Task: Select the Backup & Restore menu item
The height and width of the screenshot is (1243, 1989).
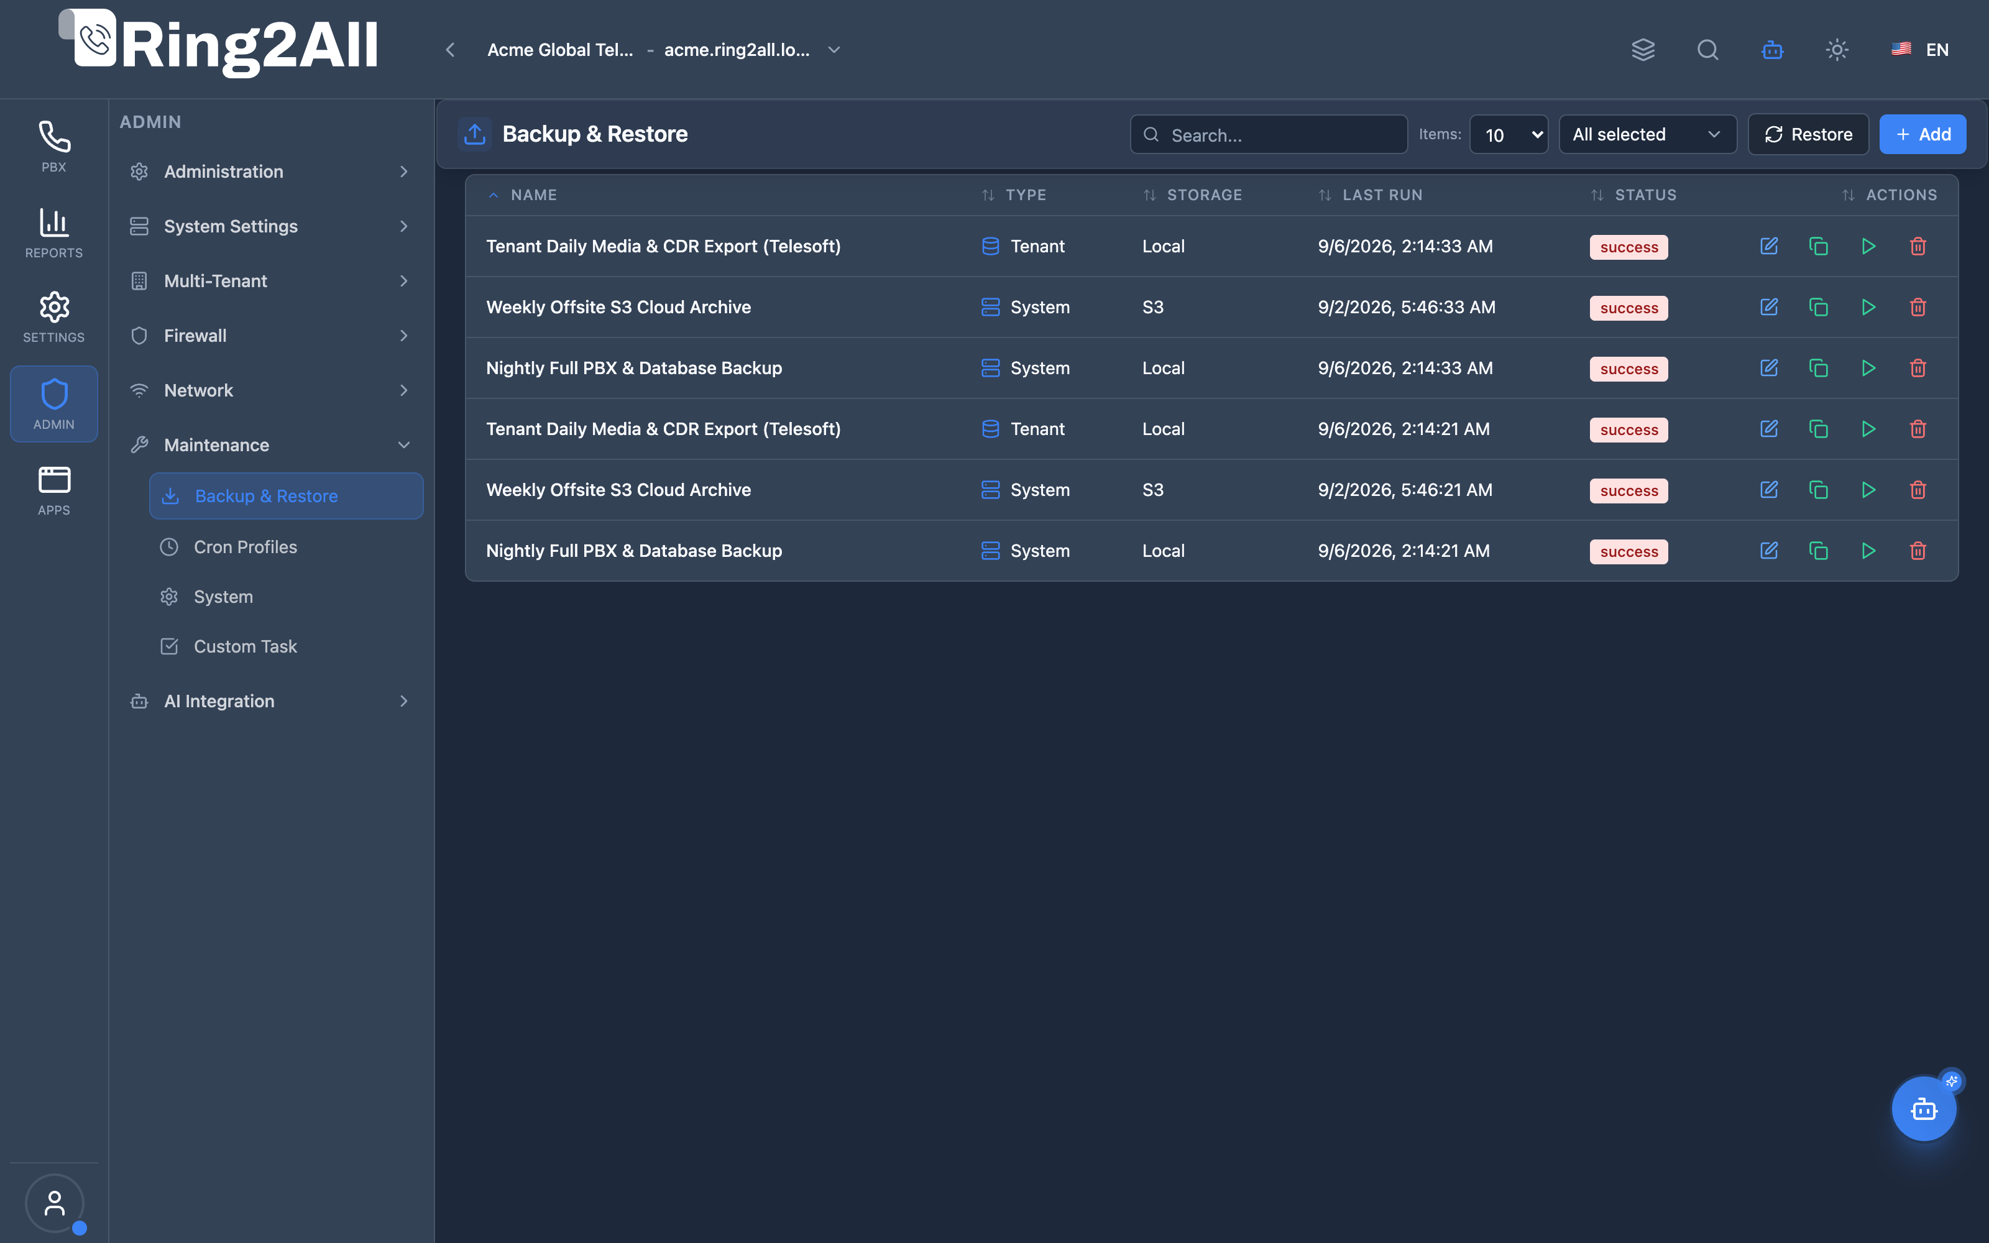Action: (286, 496)
